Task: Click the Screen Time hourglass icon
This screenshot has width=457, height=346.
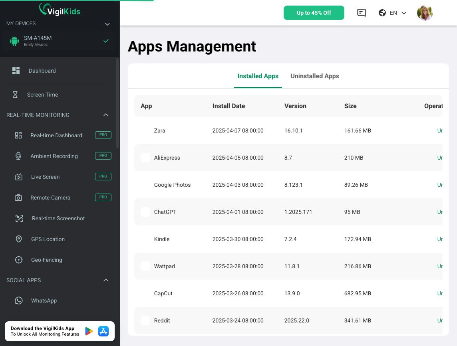Action: 15,95
